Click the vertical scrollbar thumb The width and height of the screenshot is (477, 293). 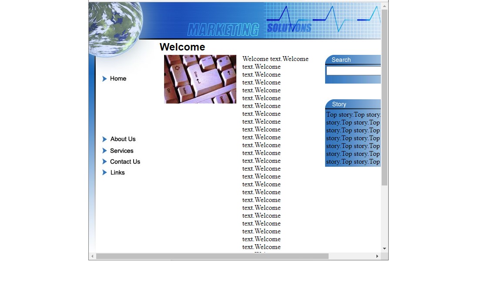click(384, 96)
